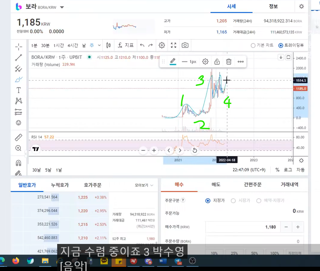Viewport: 320px width, 271px height.
Task: Set date range to 30날
Action: point(37,170)
